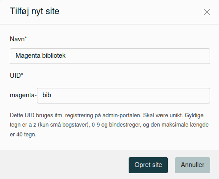Click the UID* field label
Screen dimensions: 219x179
(x=16, y=76)
